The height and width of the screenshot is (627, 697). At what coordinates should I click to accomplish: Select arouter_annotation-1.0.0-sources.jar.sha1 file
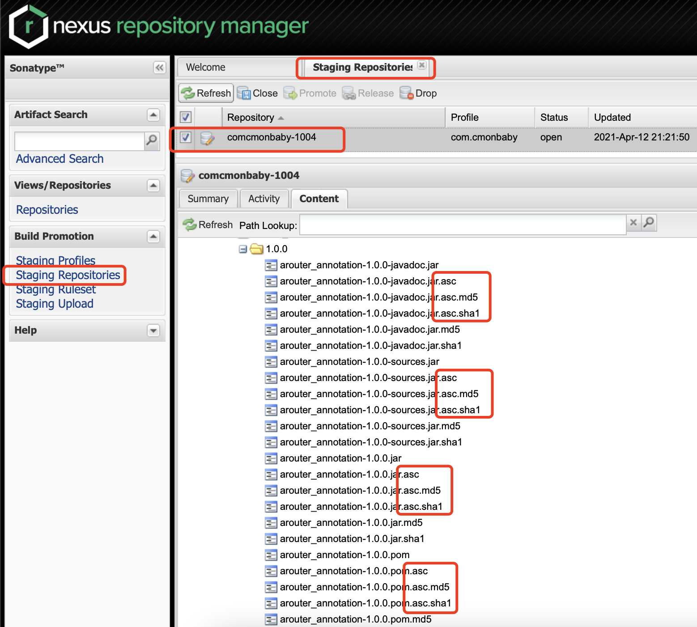pyautogui.click(x=371, y=442)
